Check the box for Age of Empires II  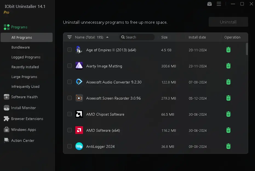70,50
